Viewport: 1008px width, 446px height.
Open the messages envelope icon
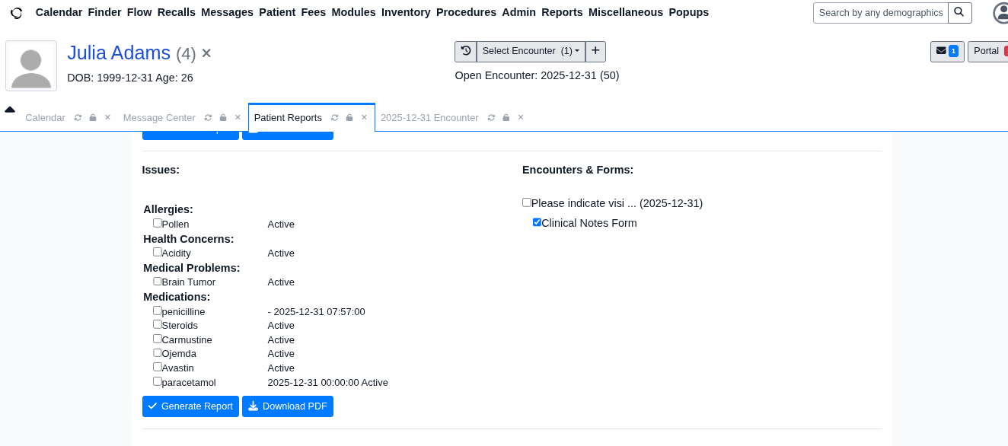click(946, 51)
